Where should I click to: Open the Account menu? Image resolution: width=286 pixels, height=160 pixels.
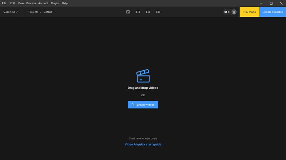click(43, 3)
